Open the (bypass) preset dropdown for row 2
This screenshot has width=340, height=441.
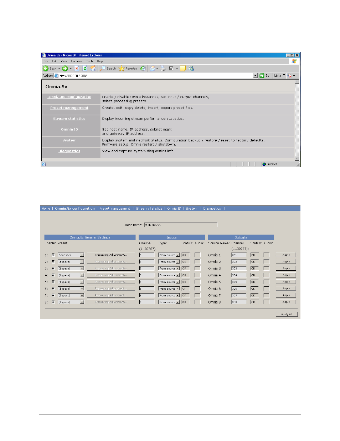pyautogui.click(x=71, y=262)
